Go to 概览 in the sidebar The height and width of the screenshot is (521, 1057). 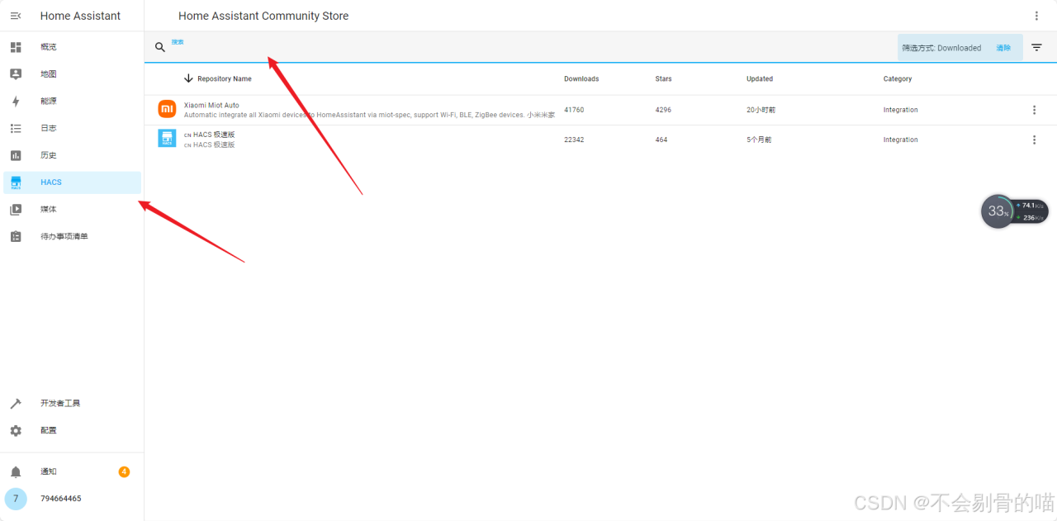click(x=49, y=47)
